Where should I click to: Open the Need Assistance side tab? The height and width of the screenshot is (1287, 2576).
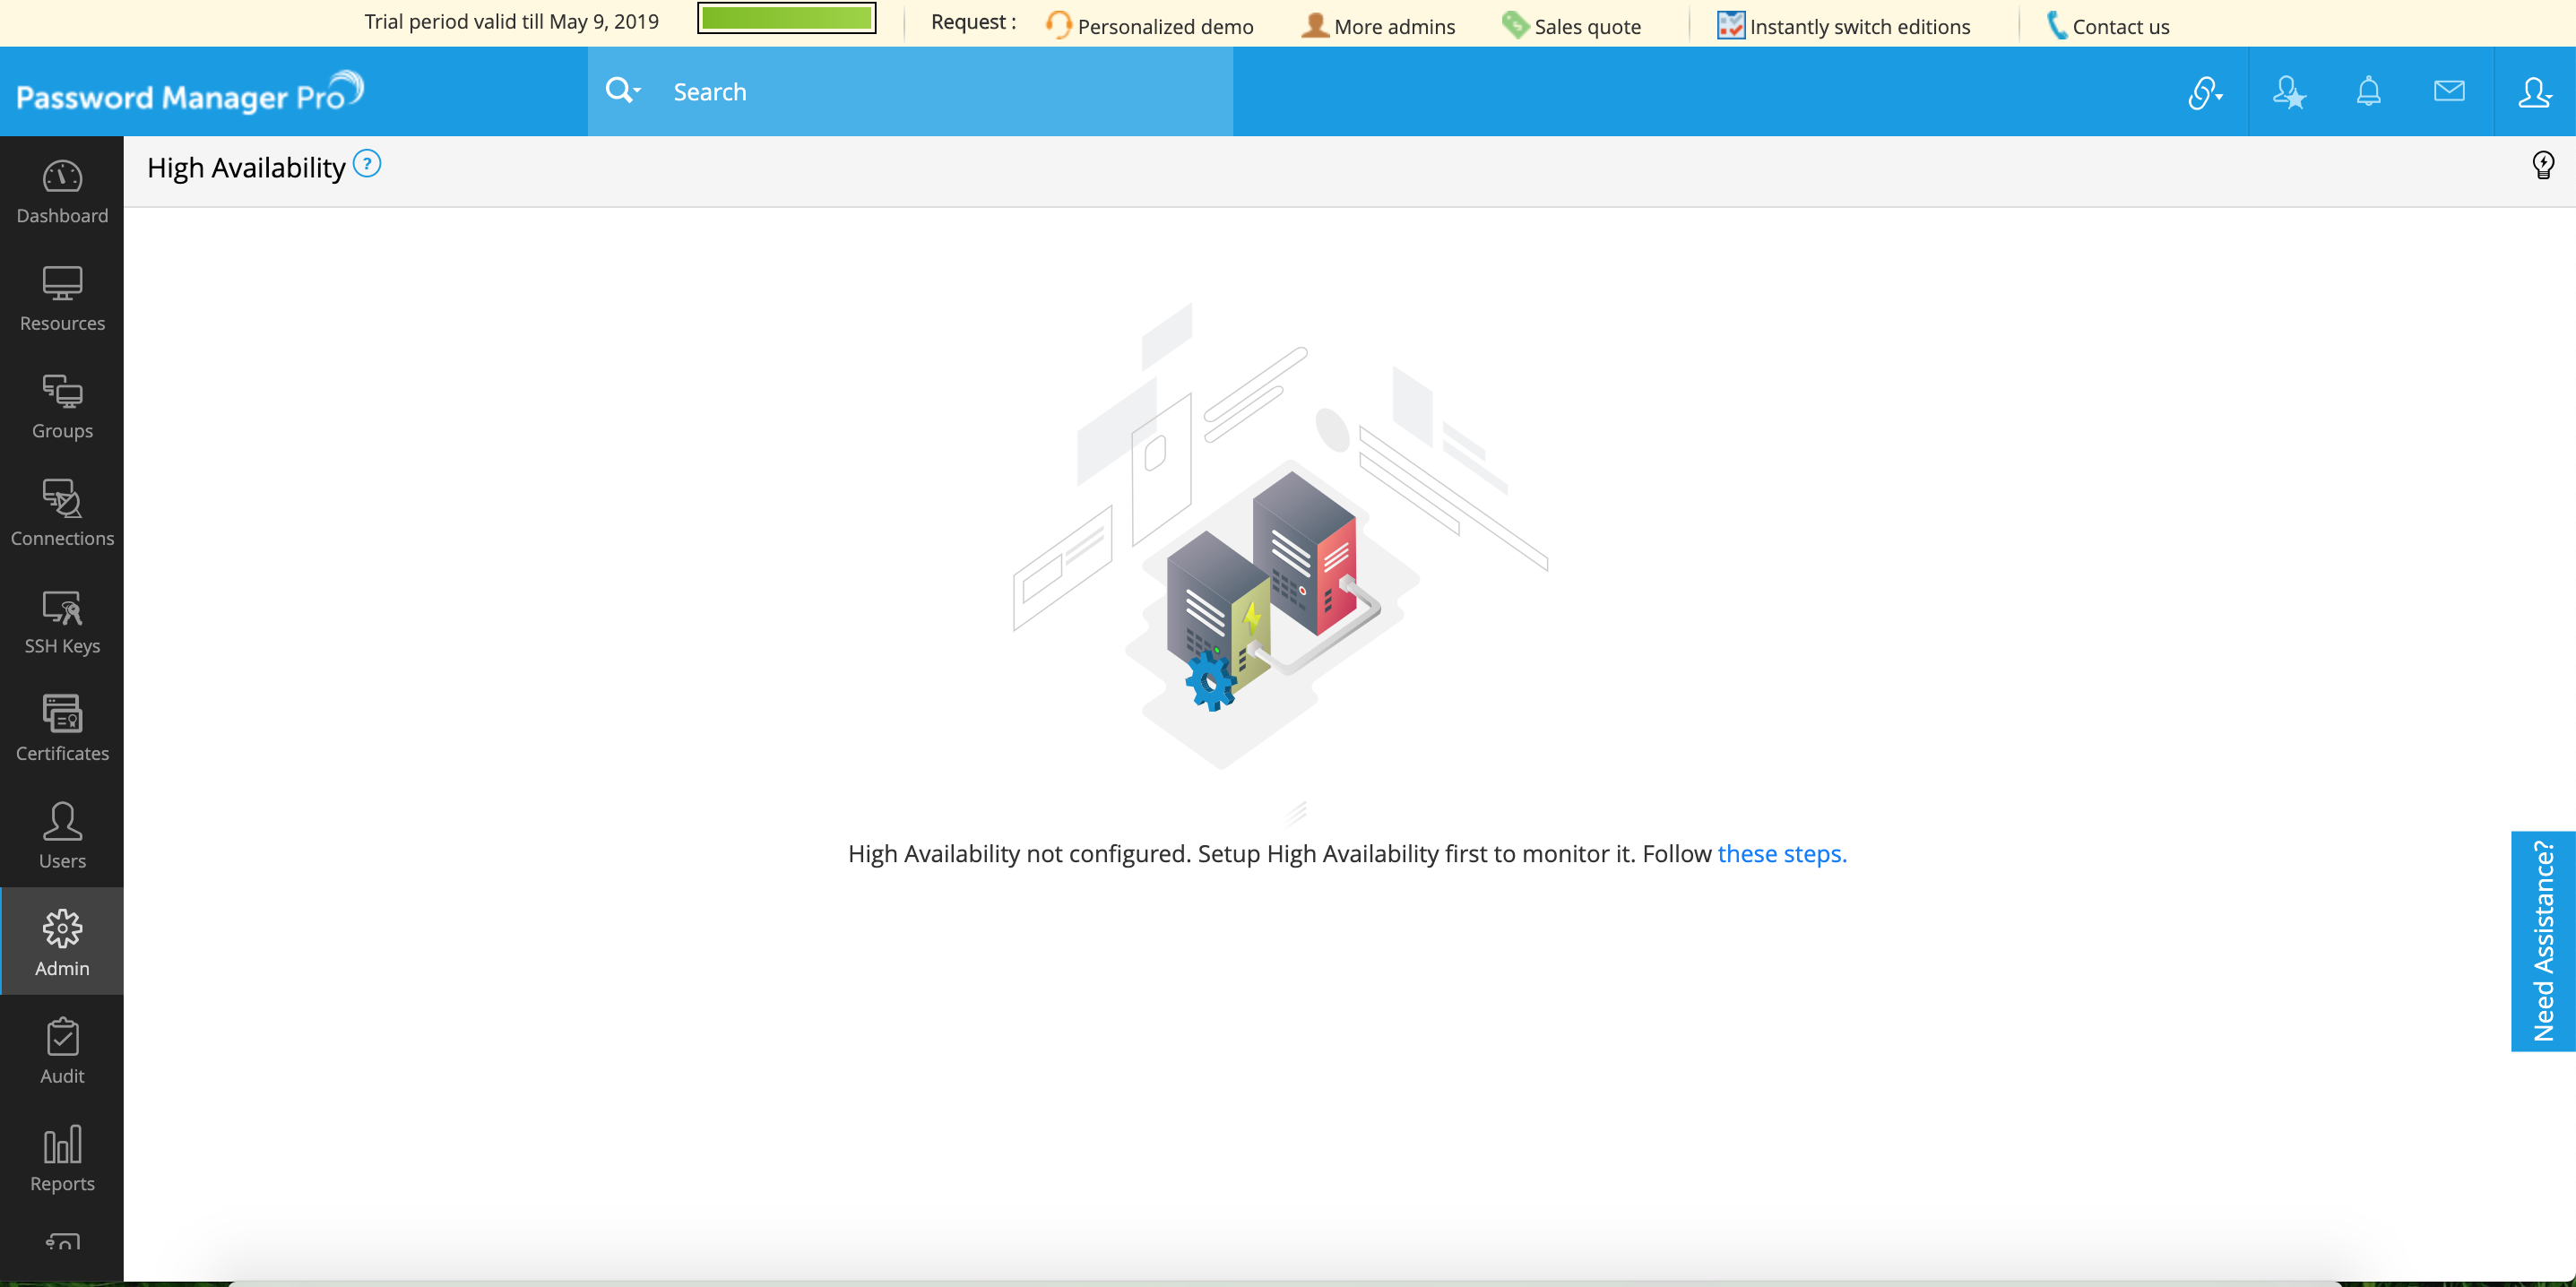tap(2543, 941)
